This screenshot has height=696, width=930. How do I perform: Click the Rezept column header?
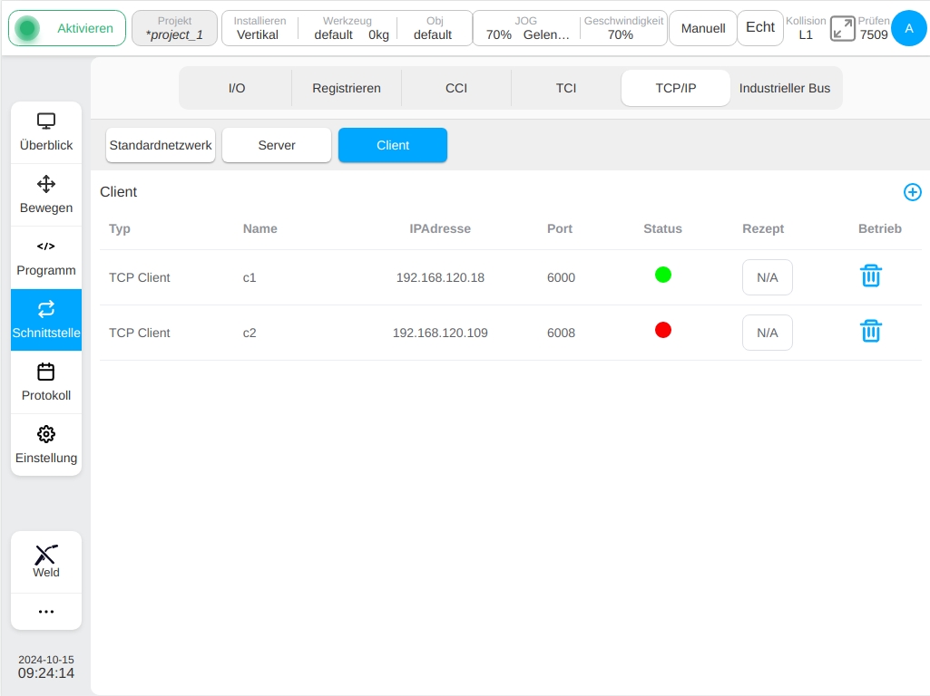coord(763,228)
